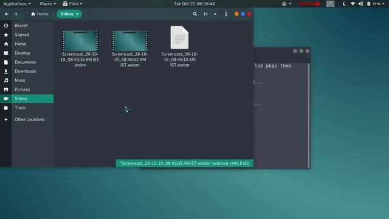Click the Documents page icon
Viewport: 389px width, 219px height.
6,62
